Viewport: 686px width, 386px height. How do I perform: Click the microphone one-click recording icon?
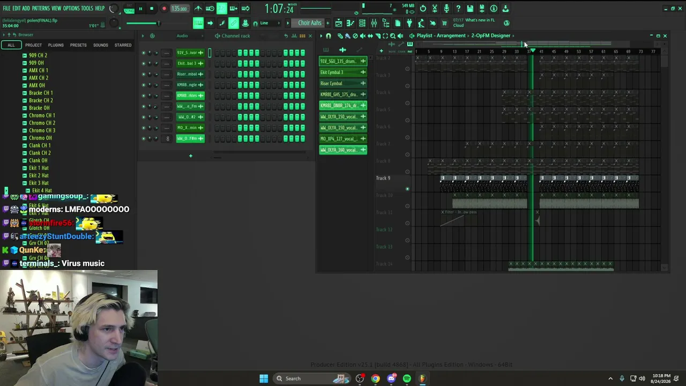(x=446, y=9)
